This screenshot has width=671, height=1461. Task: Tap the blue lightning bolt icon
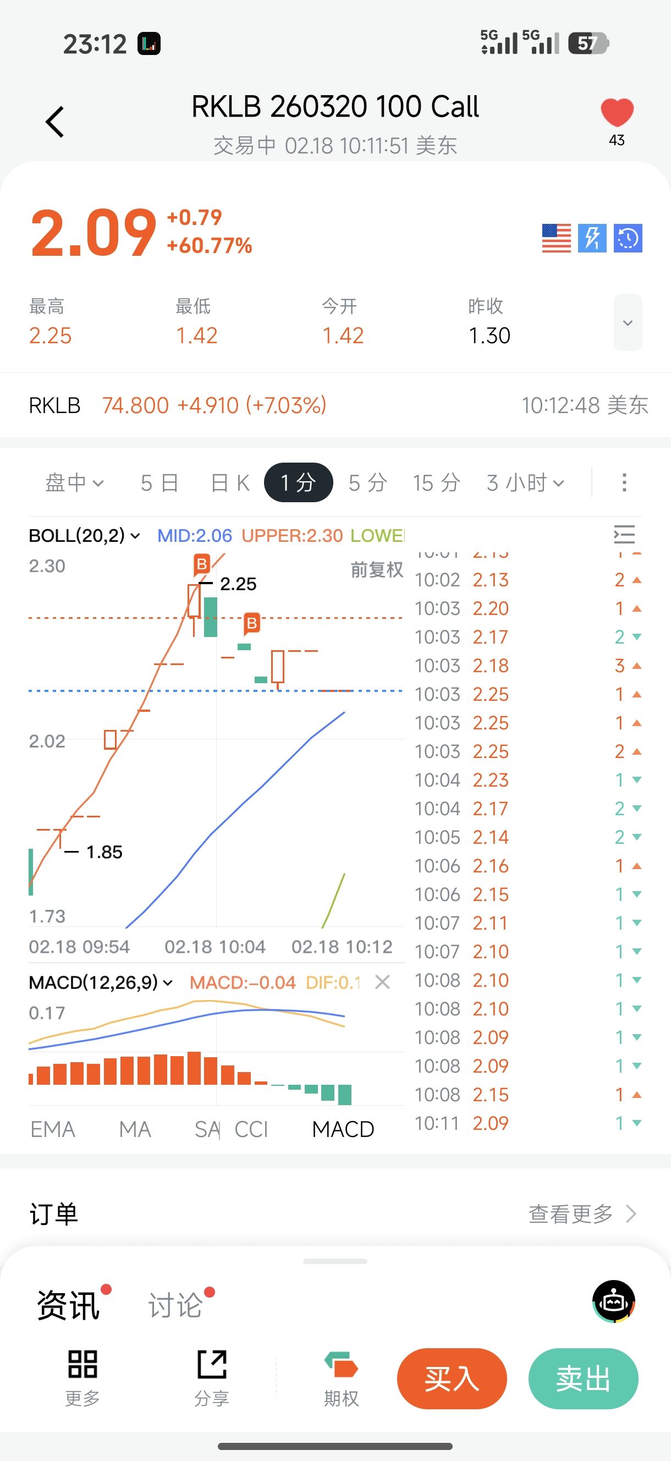click(x=592, y=238)
